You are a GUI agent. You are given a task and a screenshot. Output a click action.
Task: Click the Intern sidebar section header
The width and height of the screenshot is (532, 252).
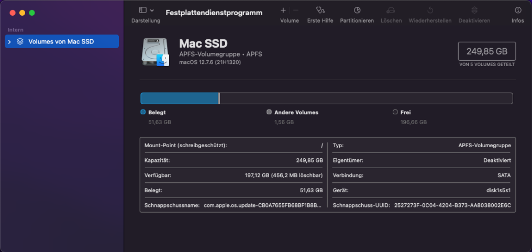(x=16, y=30)
